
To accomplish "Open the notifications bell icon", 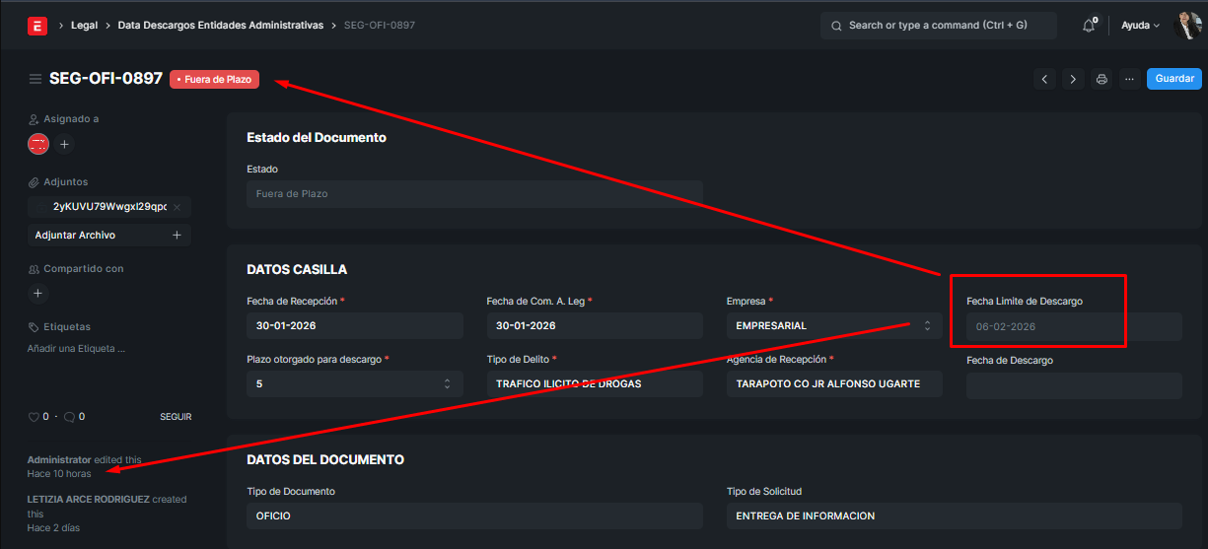I will (x=1089, y=26).
